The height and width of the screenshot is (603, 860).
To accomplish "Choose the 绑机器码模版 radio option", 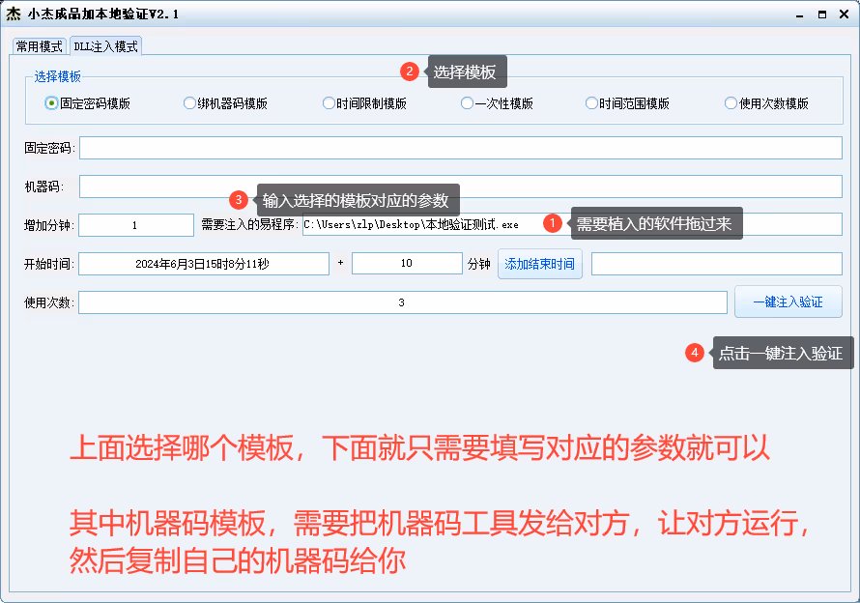I will (x=189, y=103).
